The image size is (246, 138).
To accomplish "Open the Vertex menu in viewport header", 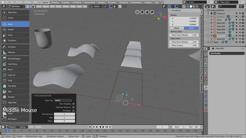I will tap(66, 7).
